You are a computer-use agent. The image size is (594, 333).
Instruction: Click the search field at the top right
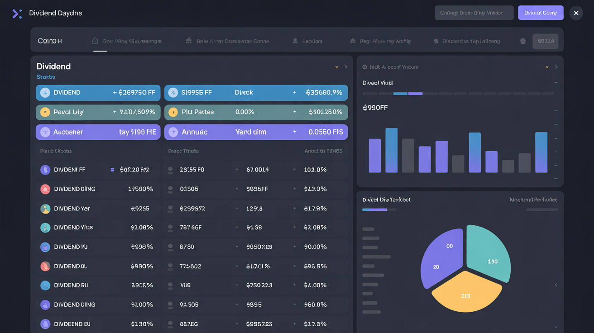[x=474, y=13]
